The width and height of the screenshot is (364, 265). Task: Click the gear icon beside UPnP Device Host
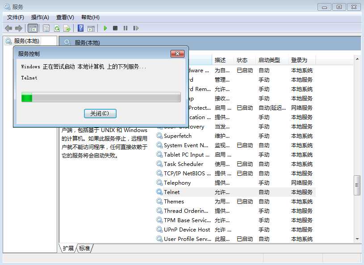(159, 229)
